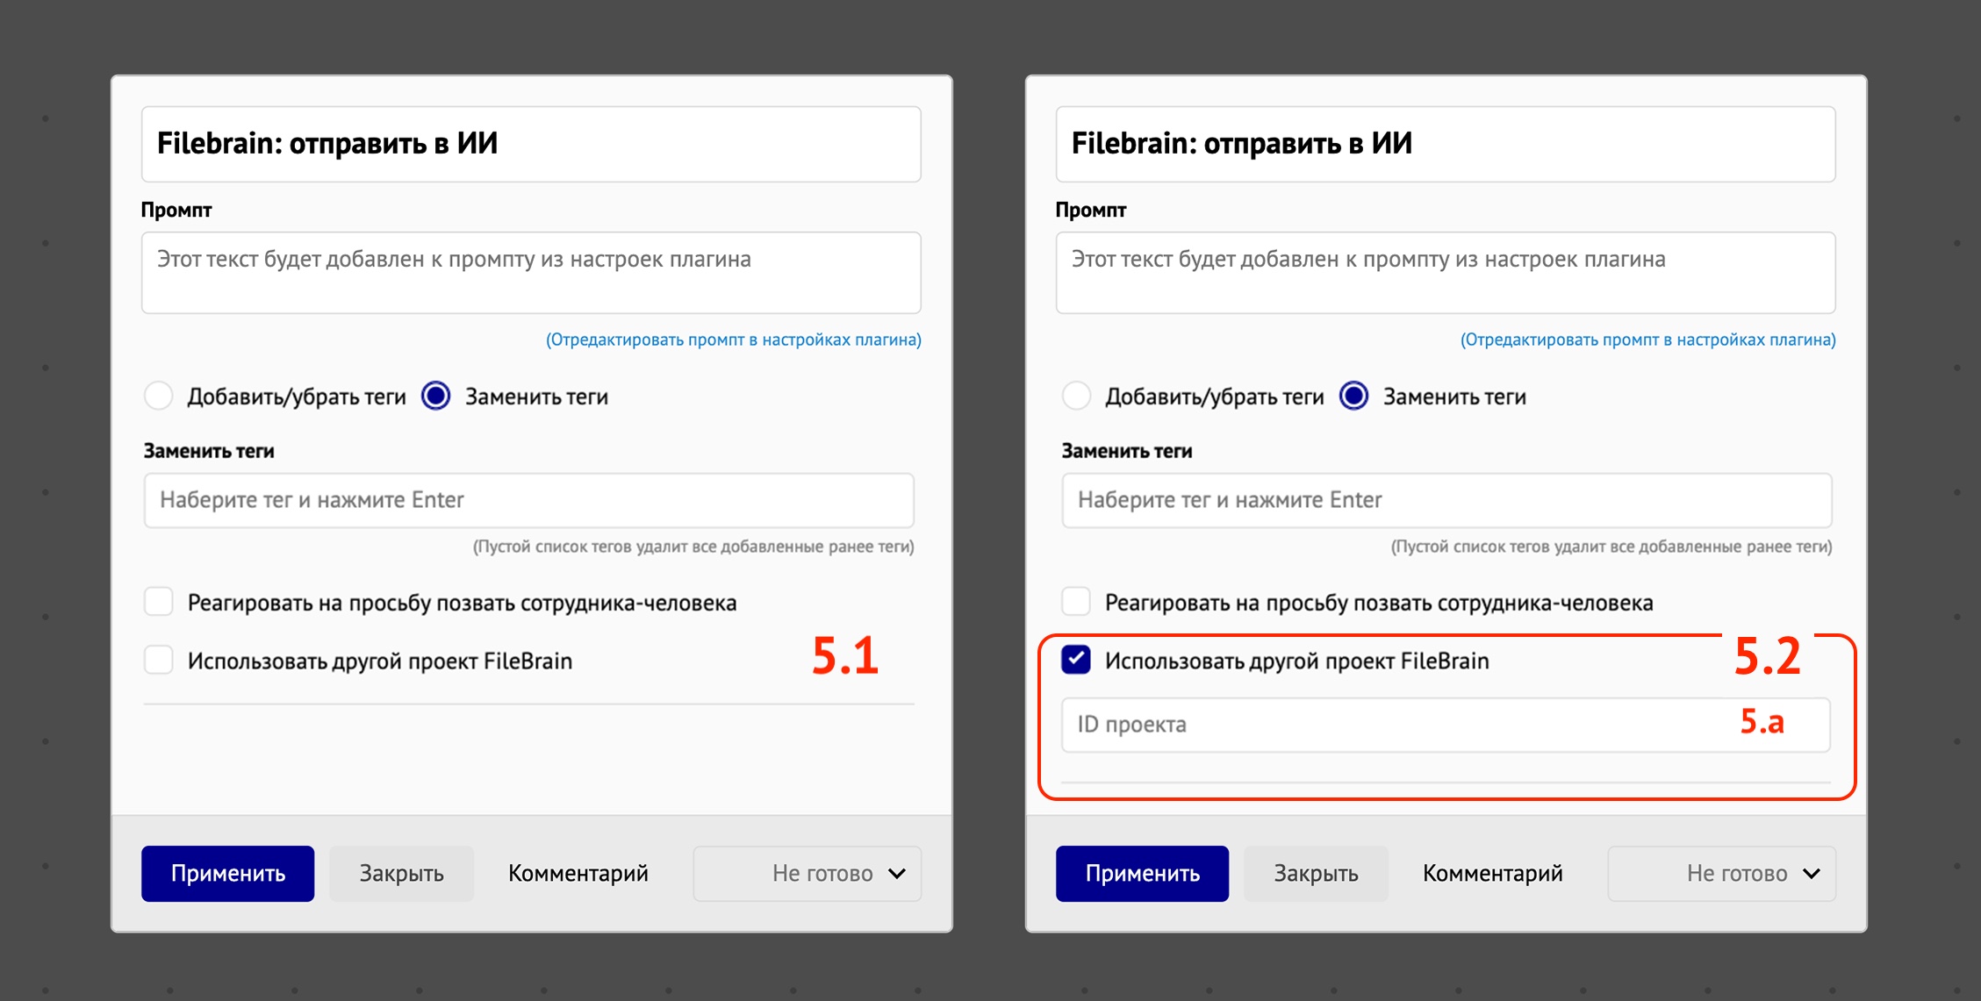Click "Применить" in the left dialog
The width and height of the screenshot is (1981, 1001).
coord(227,873)
